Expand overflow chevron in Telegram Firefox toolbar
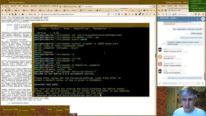 [x=199, y=14]
